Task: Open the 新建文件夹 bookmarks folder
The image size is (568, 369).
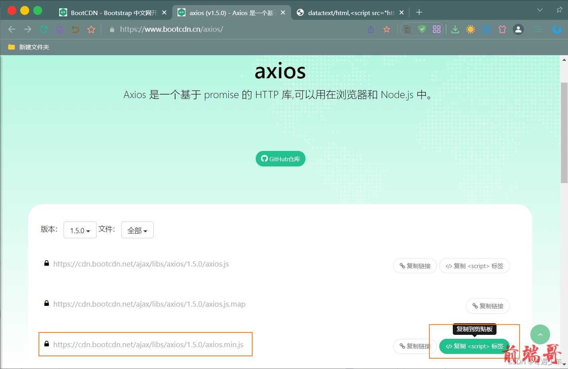Action: click(x=29, y=47)
